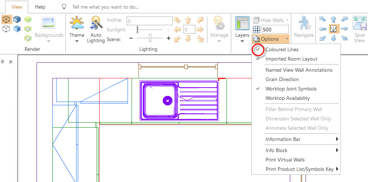This screenshot has height=182, width=368.
Task: Enable Named View Wall Annotations
Action: tap(296, 70)
